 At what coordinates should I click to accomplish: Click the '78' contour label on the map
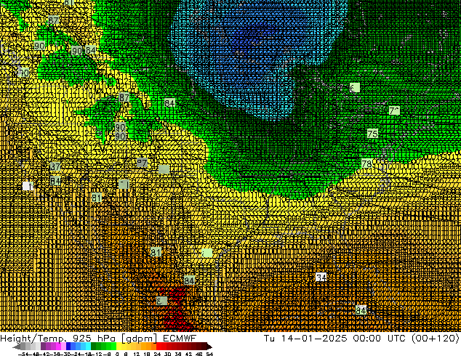tap(366, 163)
